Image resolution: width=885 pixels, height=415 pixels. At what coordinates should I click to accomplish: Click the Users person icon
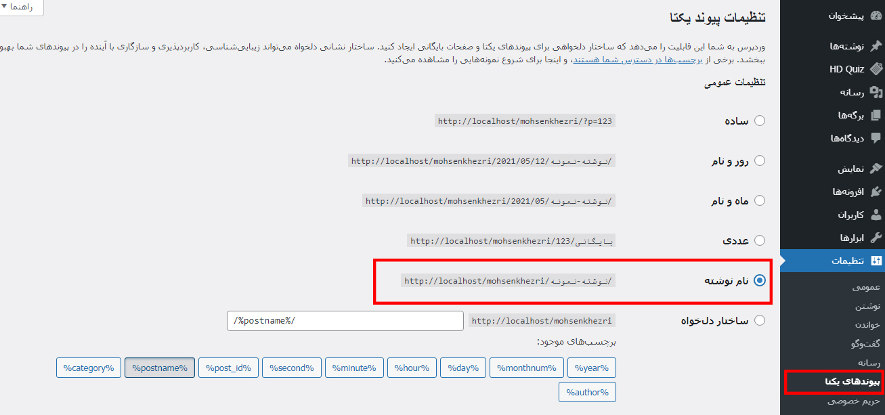pos(876,215)
